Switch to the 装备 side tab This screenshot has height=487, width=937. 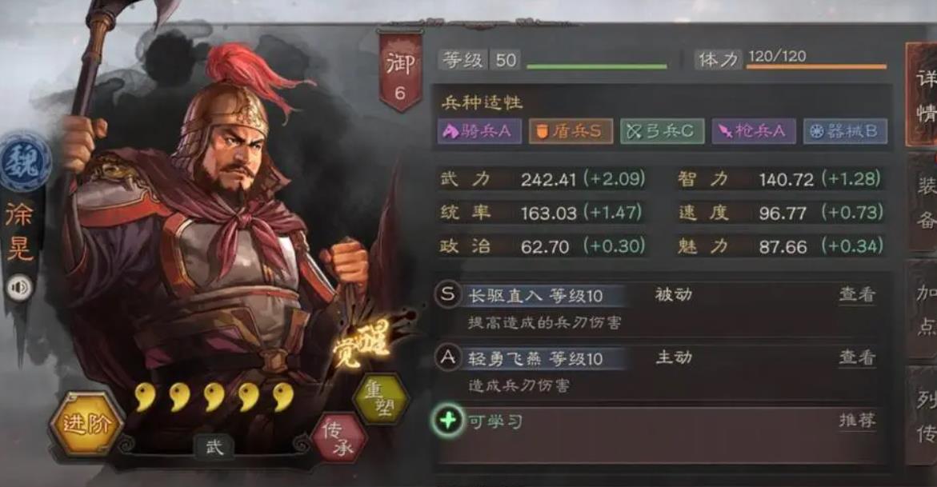point(923,202)
